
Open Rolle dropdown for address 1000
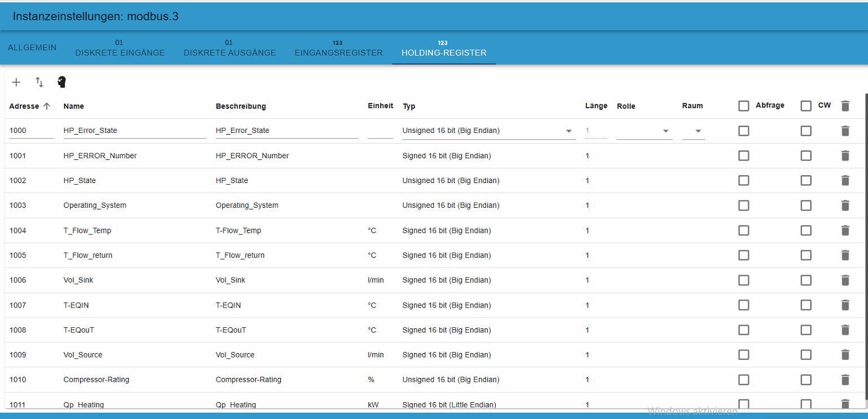pos(644,131)
